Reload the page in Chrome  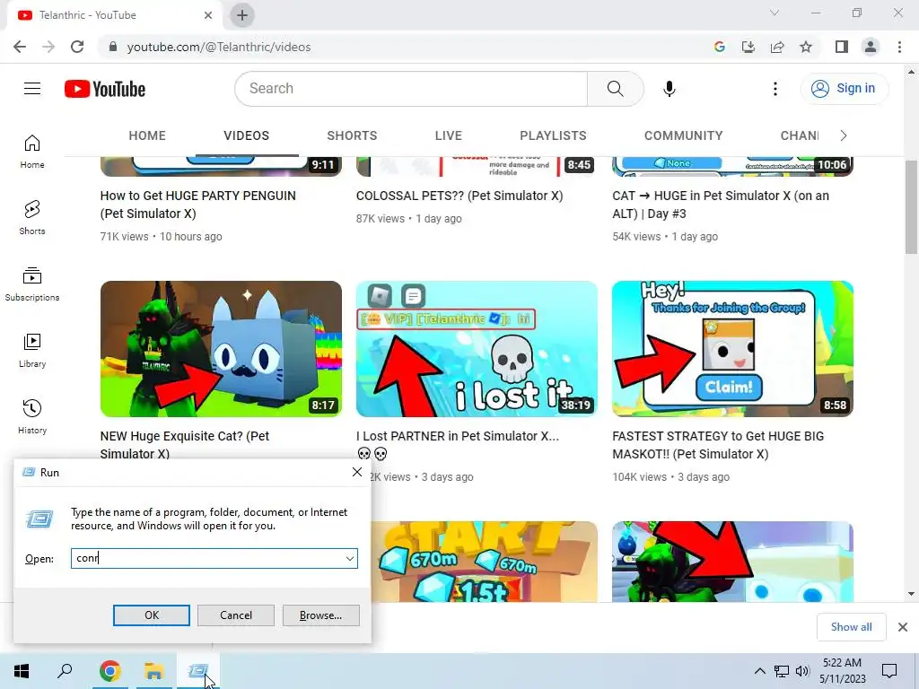[x=77, y=47]
